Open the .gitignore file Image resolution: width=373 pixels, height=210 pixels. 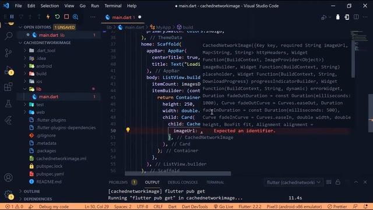(46, 135)
